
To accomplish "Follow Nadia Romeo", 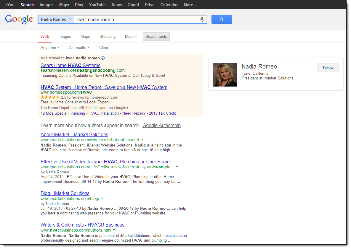I will pyautogui.click(x=328, y=68).
